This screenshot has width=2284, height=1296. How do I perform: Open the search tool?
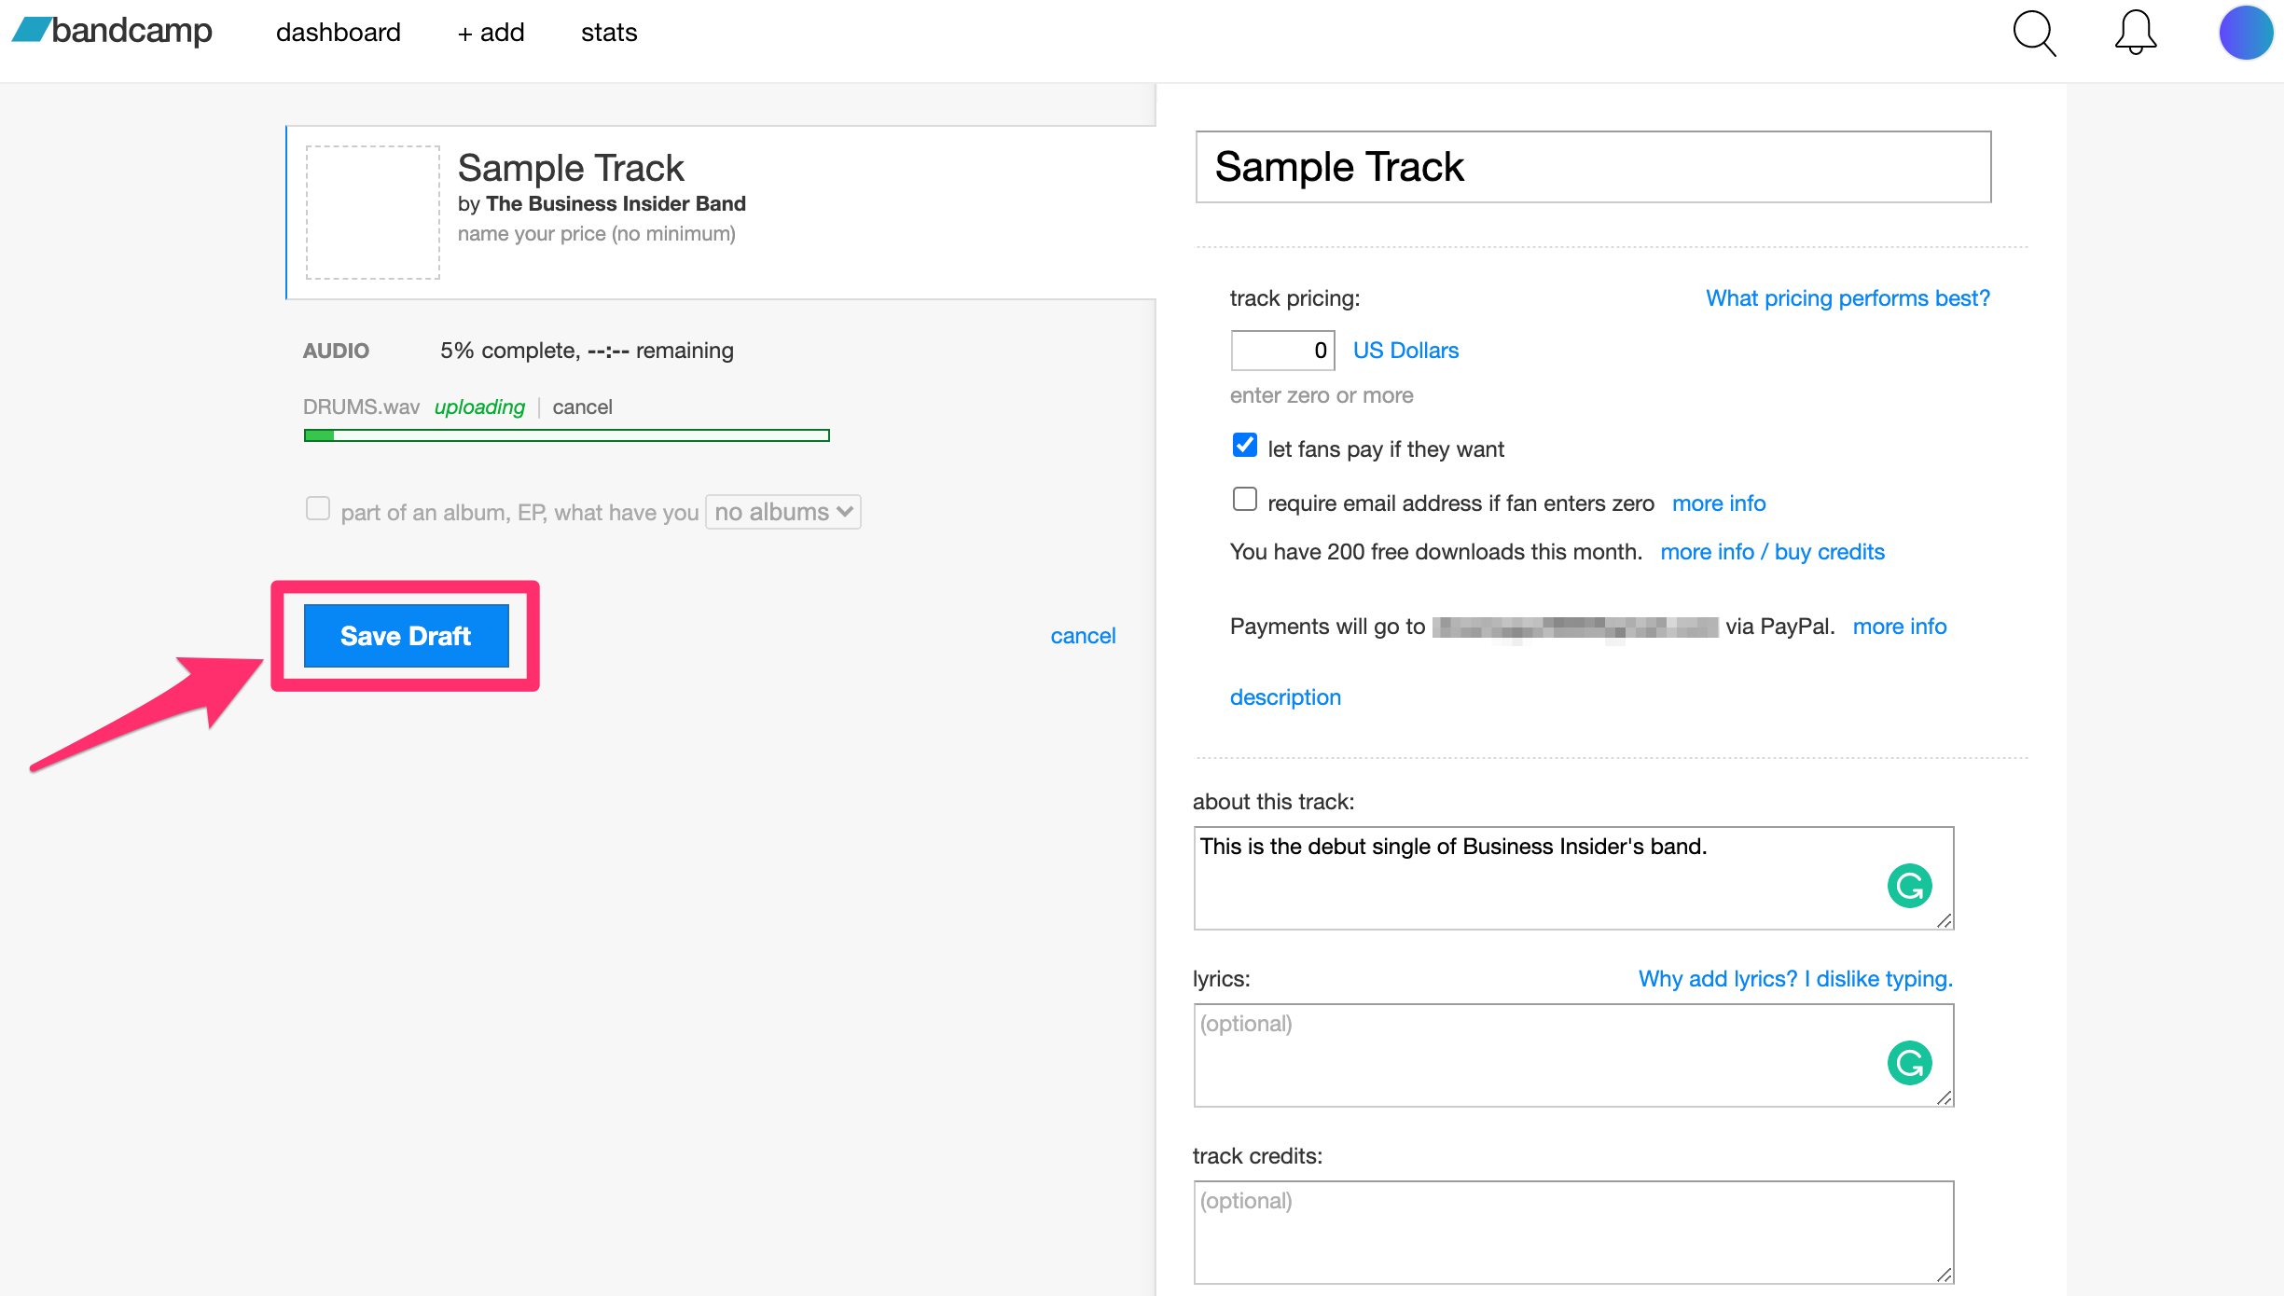[x=2033, y=33]
